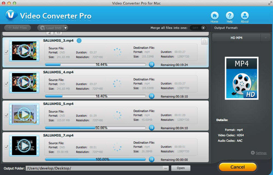Click Remaining:00:18:10 text
This screenshot has width=273, height=175.
pyautogui.click(x=174, y=96)
